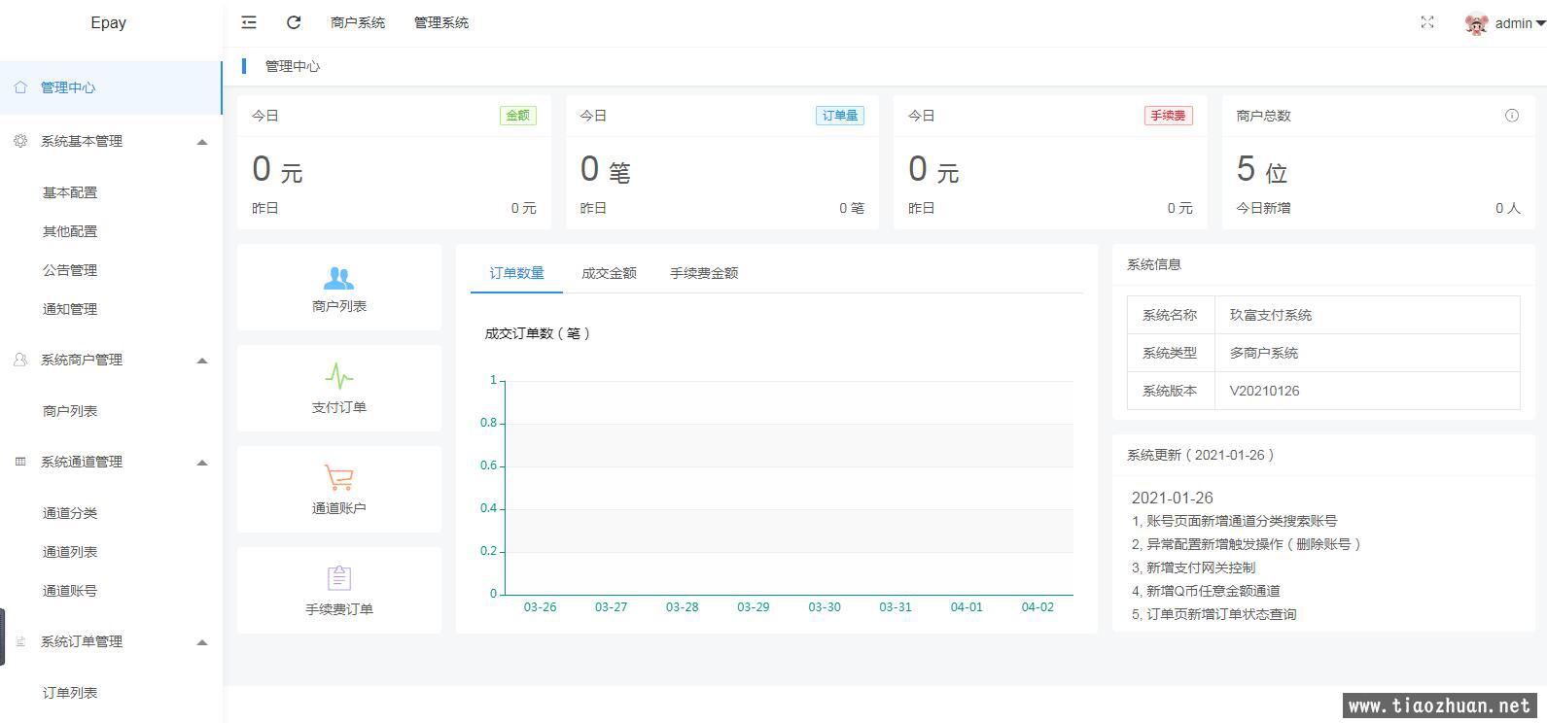Go to 基本配置 in sidebar

tap(70, 192)
